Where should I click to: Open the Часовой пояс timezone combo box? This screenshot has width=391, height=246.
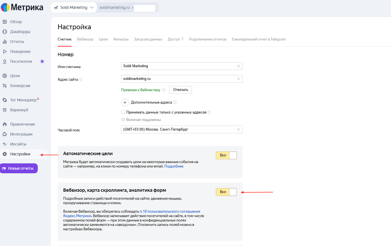click(179, 129)
